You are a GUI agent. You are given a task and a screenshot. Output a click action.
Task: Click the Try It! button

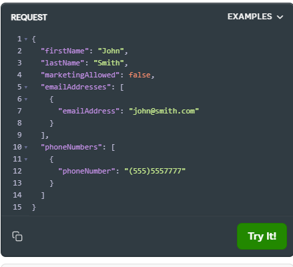point(262,236)
